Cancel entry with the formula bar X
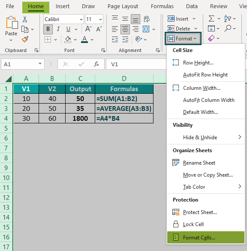The image size is (247, 251). tap(66, 64)
